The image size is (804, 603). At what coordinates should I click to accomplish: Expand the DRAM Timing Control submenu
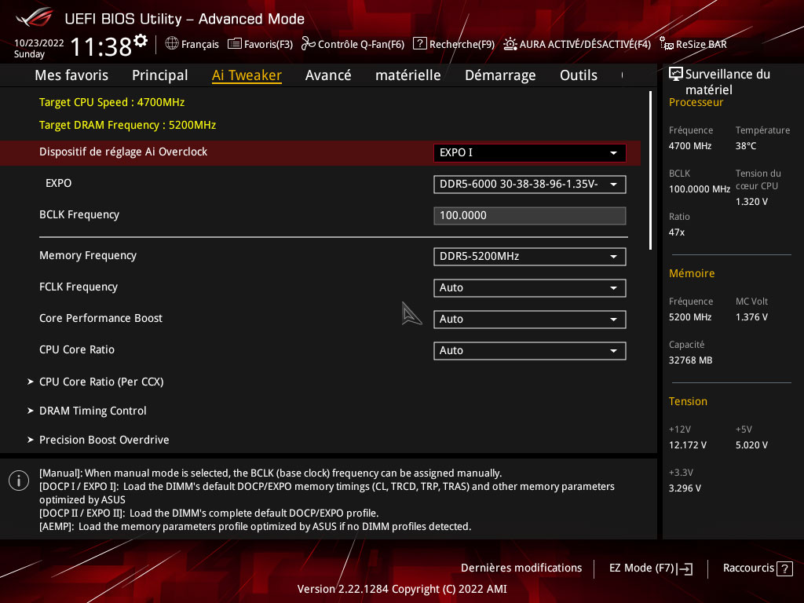[93, 411]
